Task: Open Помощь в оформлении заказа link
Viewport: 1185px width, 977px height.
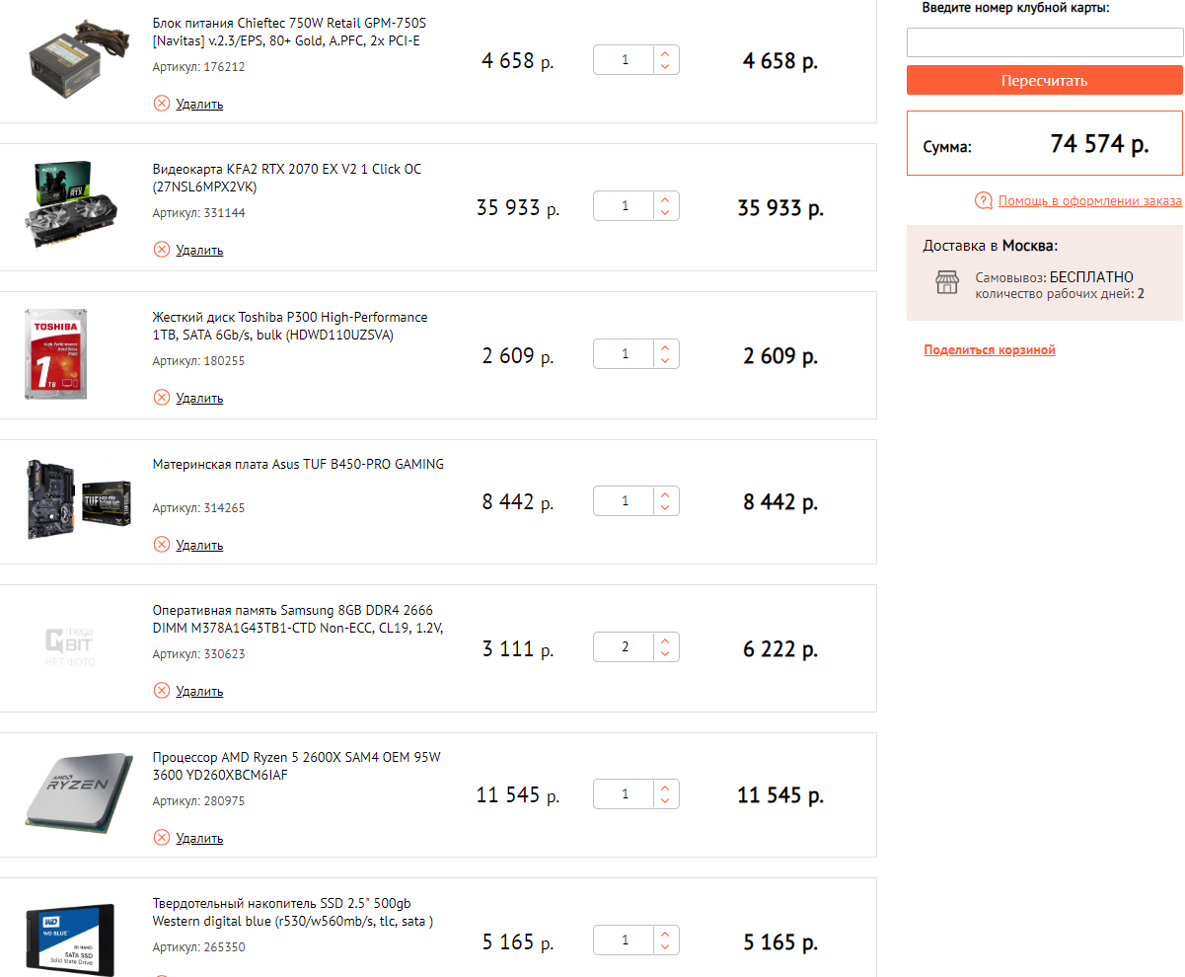Action: pos(1089,201)
